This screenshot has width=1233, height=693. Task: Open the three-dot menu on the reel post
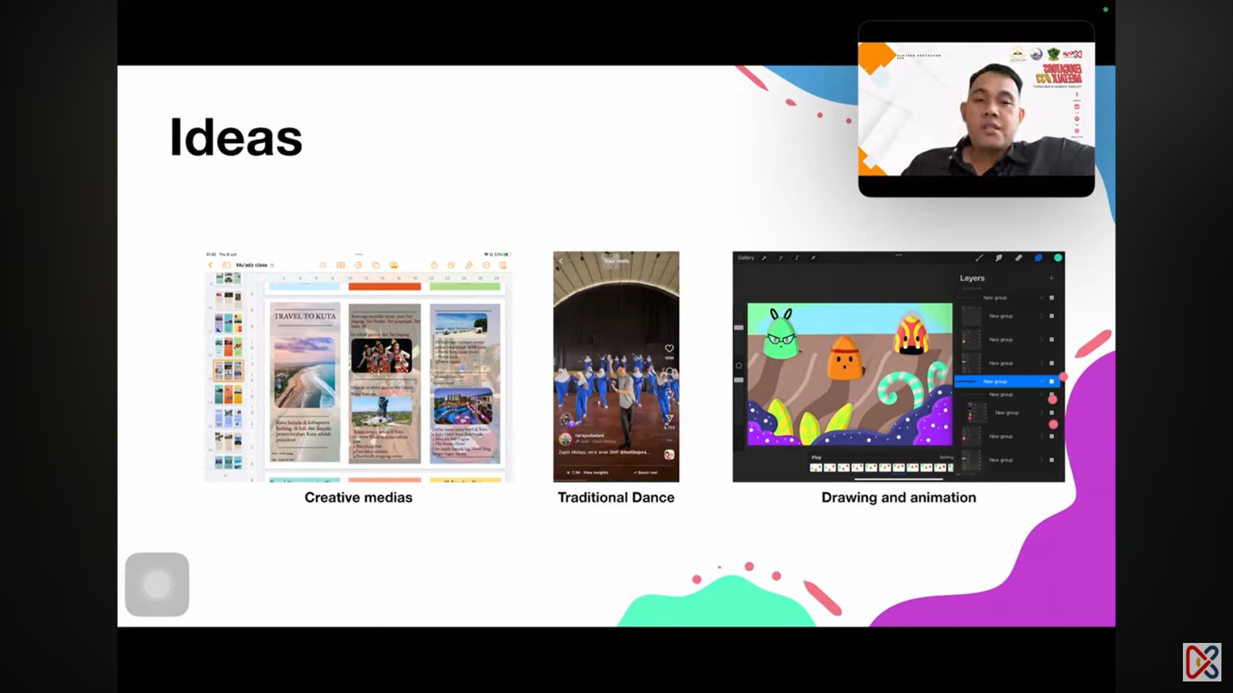[669, 440]
